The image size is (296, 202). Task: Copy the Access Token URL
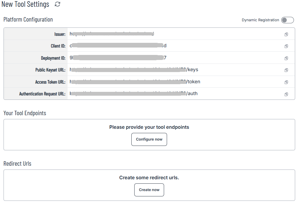286,82
